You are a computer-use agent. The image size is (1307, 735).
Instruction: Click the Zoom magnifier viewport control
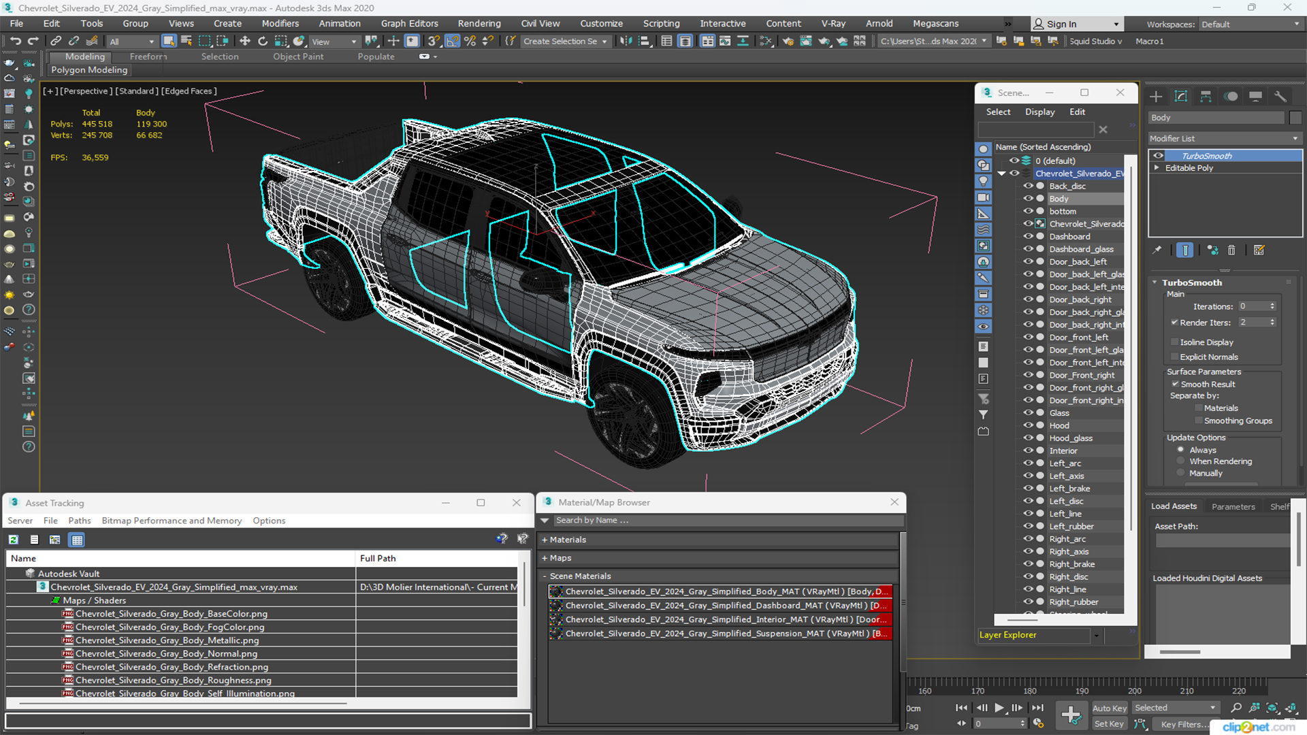[x=1236, y=708]
